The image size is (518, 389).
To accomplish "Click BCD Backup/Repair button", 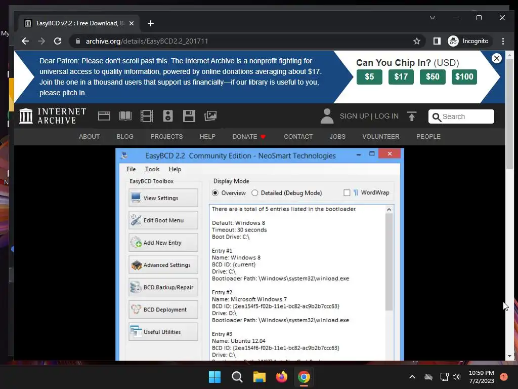I will point(163,287).
